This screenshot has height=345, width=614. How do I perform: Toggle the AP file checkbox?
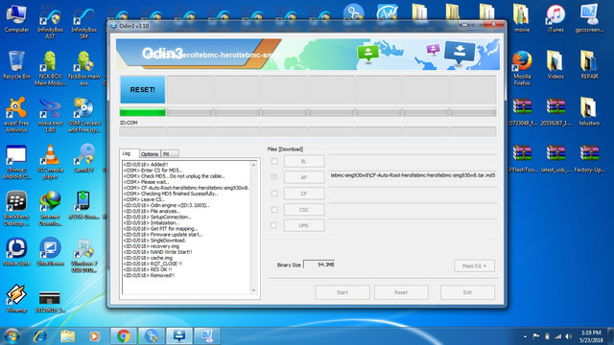click(x=274, y=176)
